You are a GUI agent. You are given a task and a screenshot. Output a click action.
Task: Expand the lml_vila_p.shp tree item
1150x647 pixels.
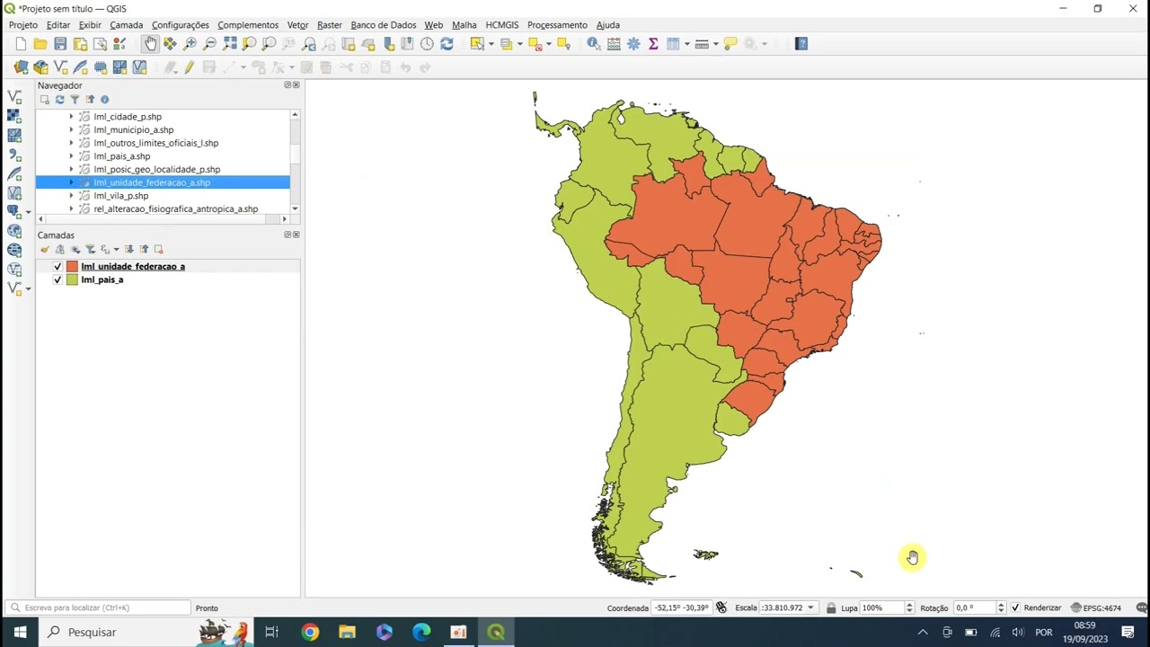tap(71, 196)
